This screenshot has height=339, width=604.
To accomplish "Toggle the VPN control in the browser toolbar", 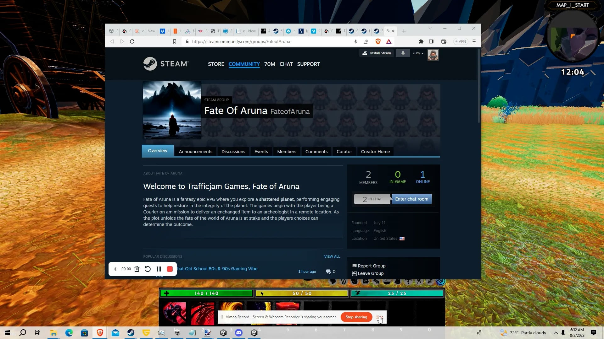I will 461,41.
